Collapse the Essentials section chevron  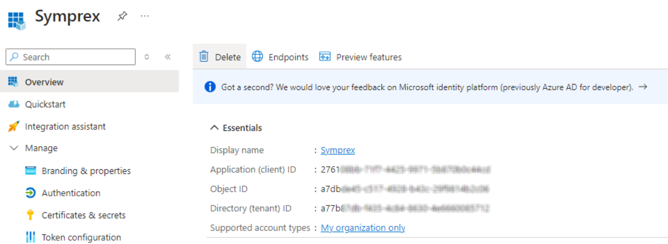[x=215, y=127]
